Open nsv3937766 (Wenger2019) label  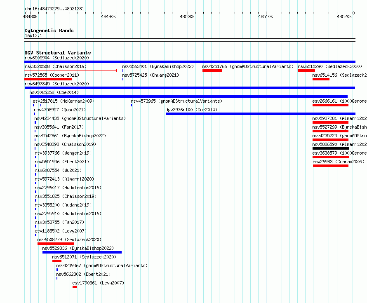click(63, 153)
